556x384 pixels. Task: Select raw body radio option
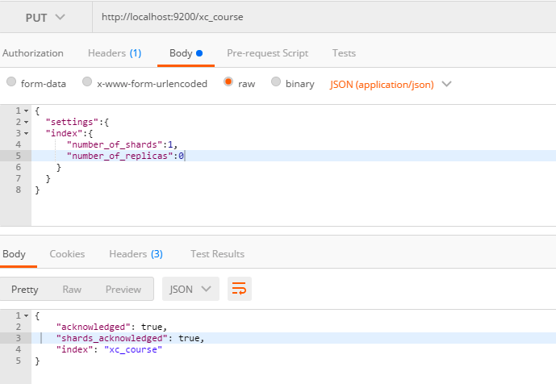(x=228, y=81)
